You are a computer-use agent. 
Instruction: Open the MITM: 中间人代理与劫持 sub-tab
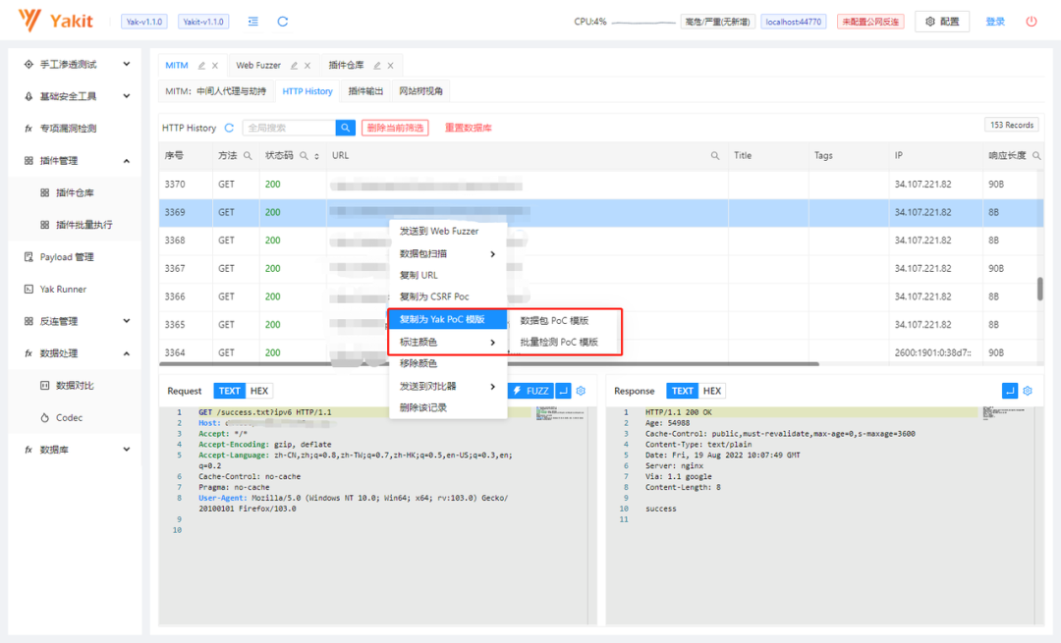click(216, 91)
